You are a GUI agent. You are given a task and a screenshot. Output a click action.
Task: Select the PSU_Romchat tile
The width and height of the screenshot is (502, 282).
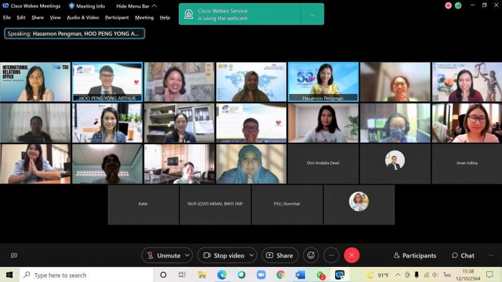[x=287, y=205]
